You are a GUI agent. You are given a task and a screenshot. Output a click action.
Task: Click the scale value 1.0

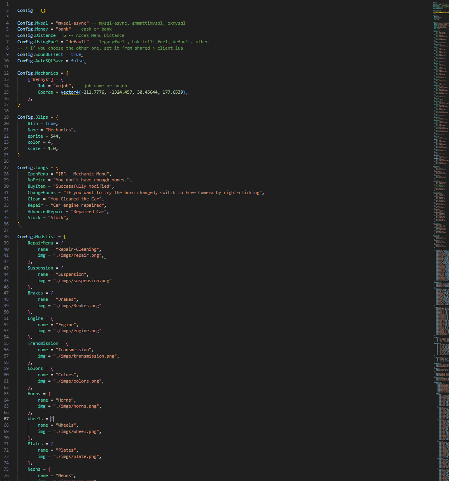[x=52, y=148]
